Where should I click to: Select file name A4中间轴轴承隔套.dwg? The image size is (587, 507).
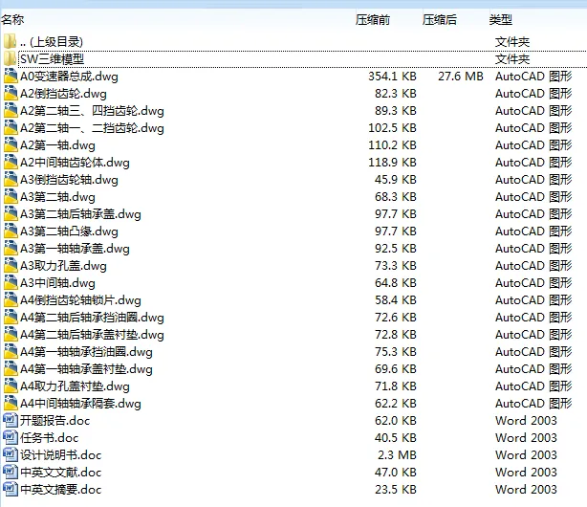pos(80,404)
